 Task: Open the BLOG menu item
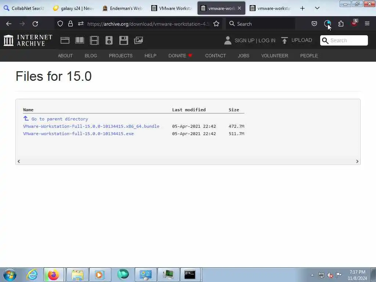[91, 56]
